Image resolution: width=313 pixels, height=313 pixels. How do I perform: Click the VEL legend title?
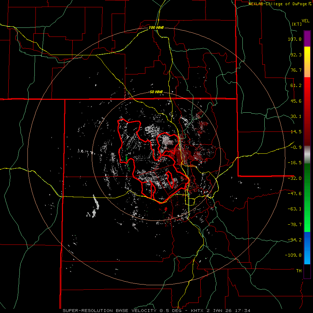pos(305,21)
